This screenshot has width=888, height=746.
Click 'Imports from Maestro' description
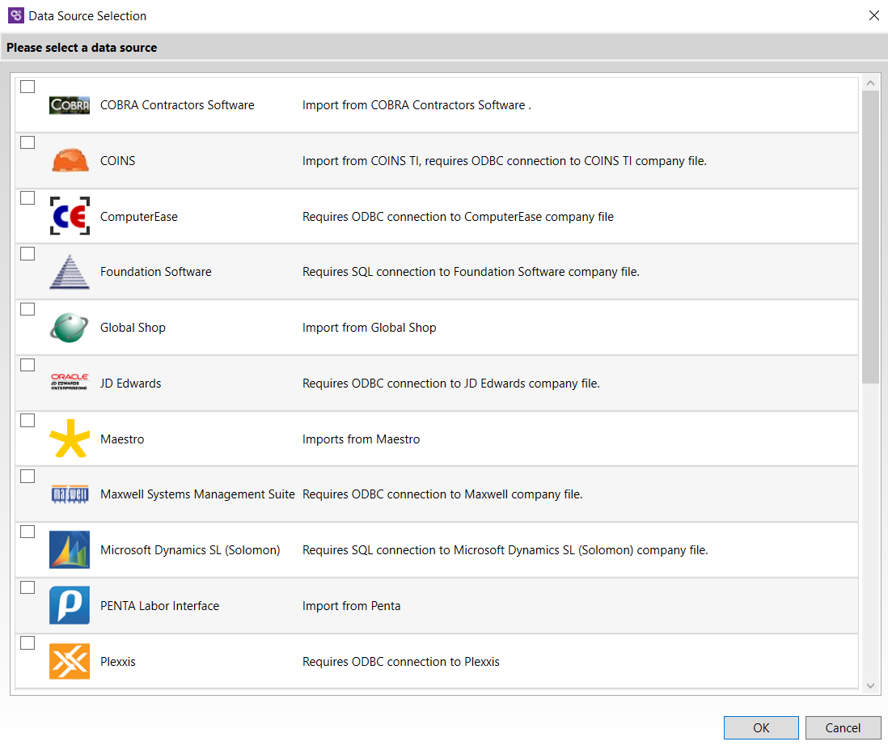362,439
